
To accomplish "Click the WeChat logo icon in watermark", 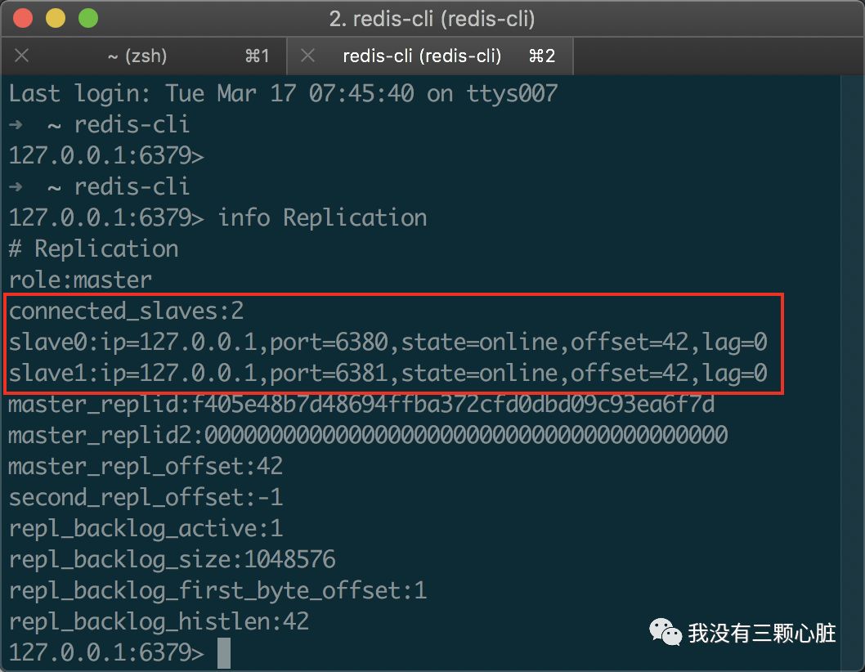I will [x=665, y=631].
